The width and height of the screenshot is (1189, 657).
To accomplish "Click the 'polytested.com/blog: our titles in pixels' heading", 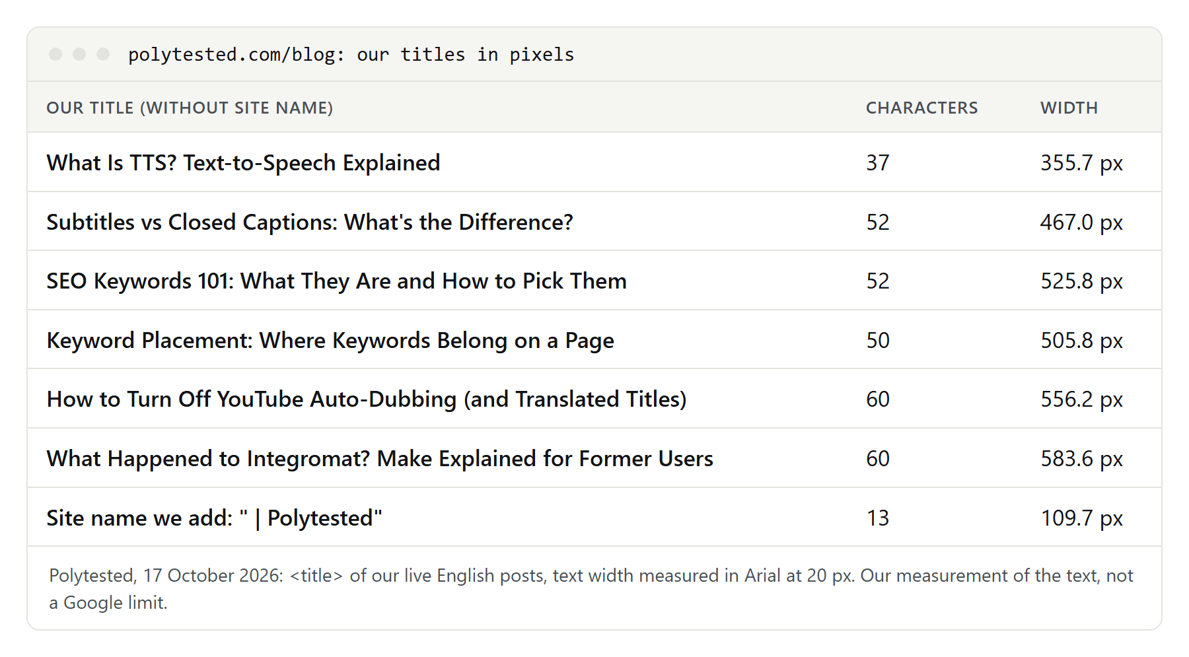I will 351,55.
